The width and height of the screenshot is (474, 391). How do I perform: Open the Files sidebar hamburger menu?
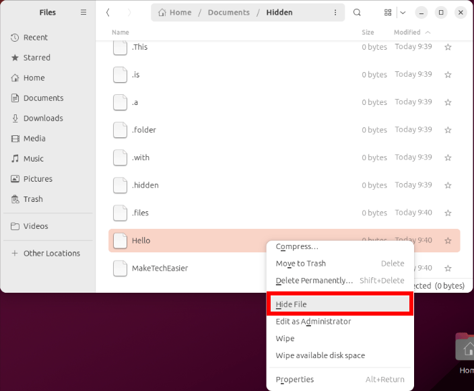tap(83, 12)
